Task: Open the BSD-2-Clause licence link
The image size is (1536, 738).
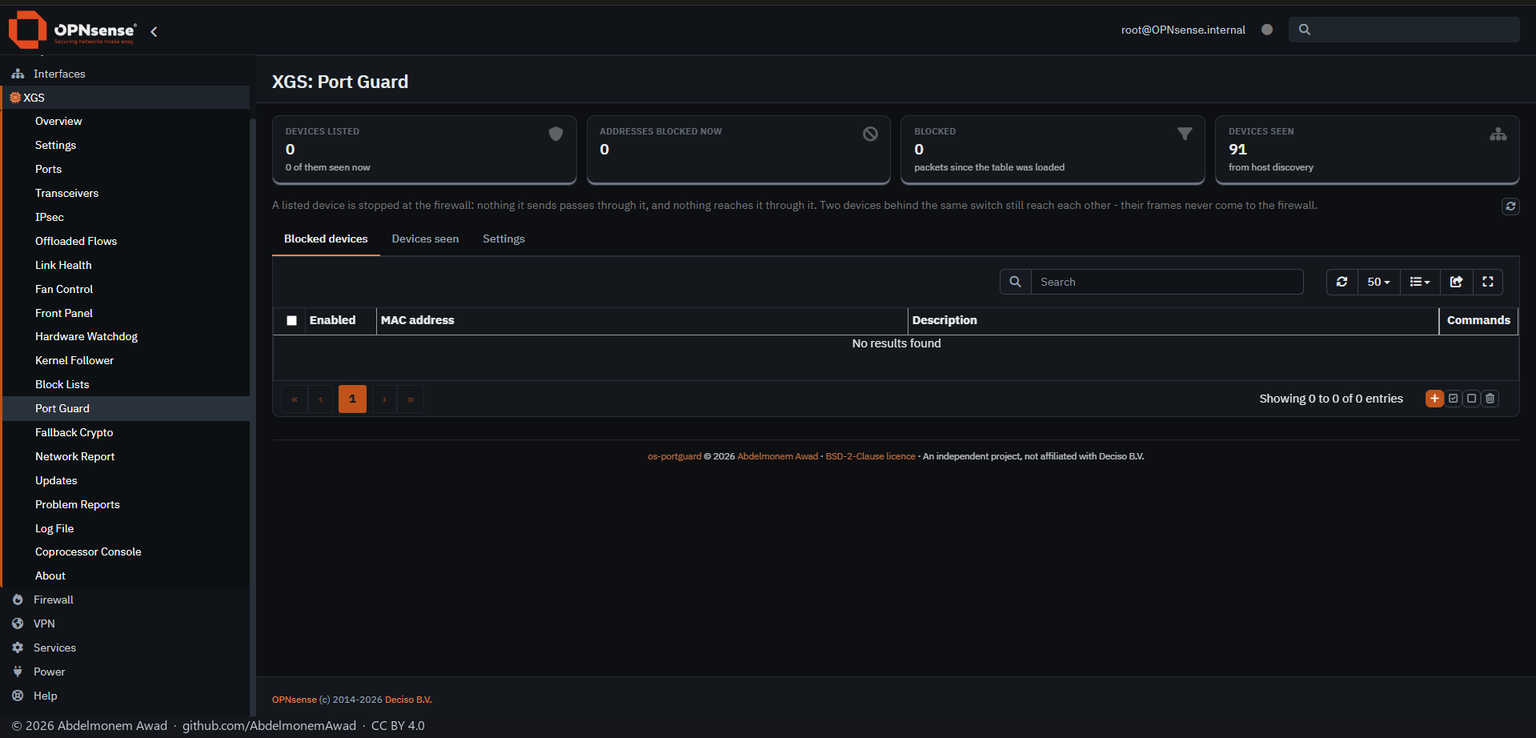Action: click(x=870, y=456)
